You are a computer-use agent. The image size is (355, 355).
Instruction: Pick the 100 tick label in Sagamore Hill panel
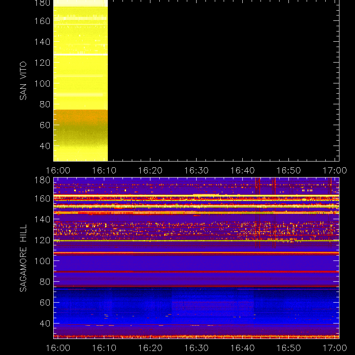point(42,261)
